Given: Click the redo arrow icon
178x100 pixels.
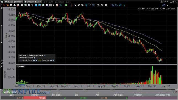Looking at the screenshot, I should coord(83,5).
